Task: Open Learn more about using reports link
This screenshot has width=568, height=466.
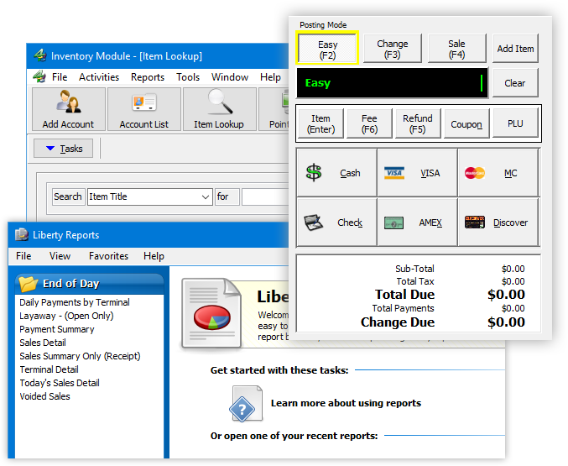Action: [x=346, y=403]
